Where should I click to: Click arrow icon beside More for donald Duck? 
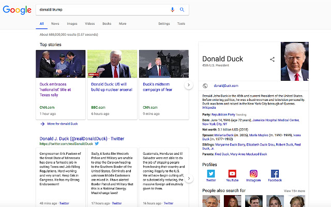point(42,124)
